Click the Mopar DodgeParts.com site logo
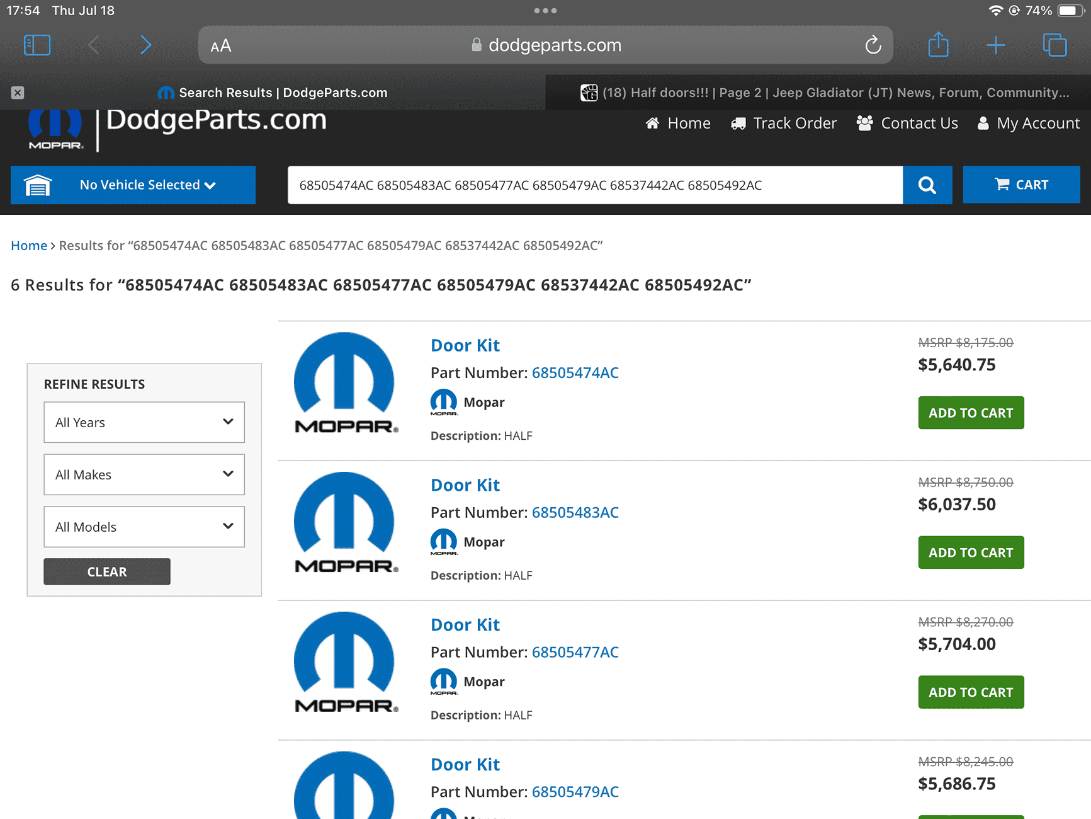The width and height of the screenshot is (1091, 819). point(177,130)
